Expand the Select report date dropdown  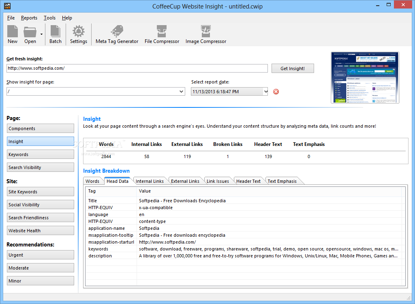coord(265,92)
